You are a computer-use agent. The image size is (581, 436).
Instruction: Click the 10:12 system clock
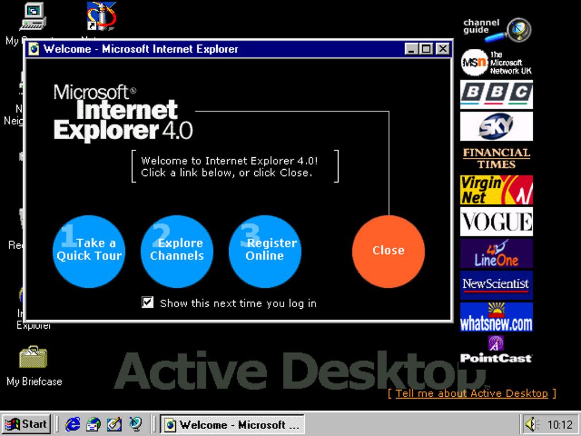[x=560, y=425]
